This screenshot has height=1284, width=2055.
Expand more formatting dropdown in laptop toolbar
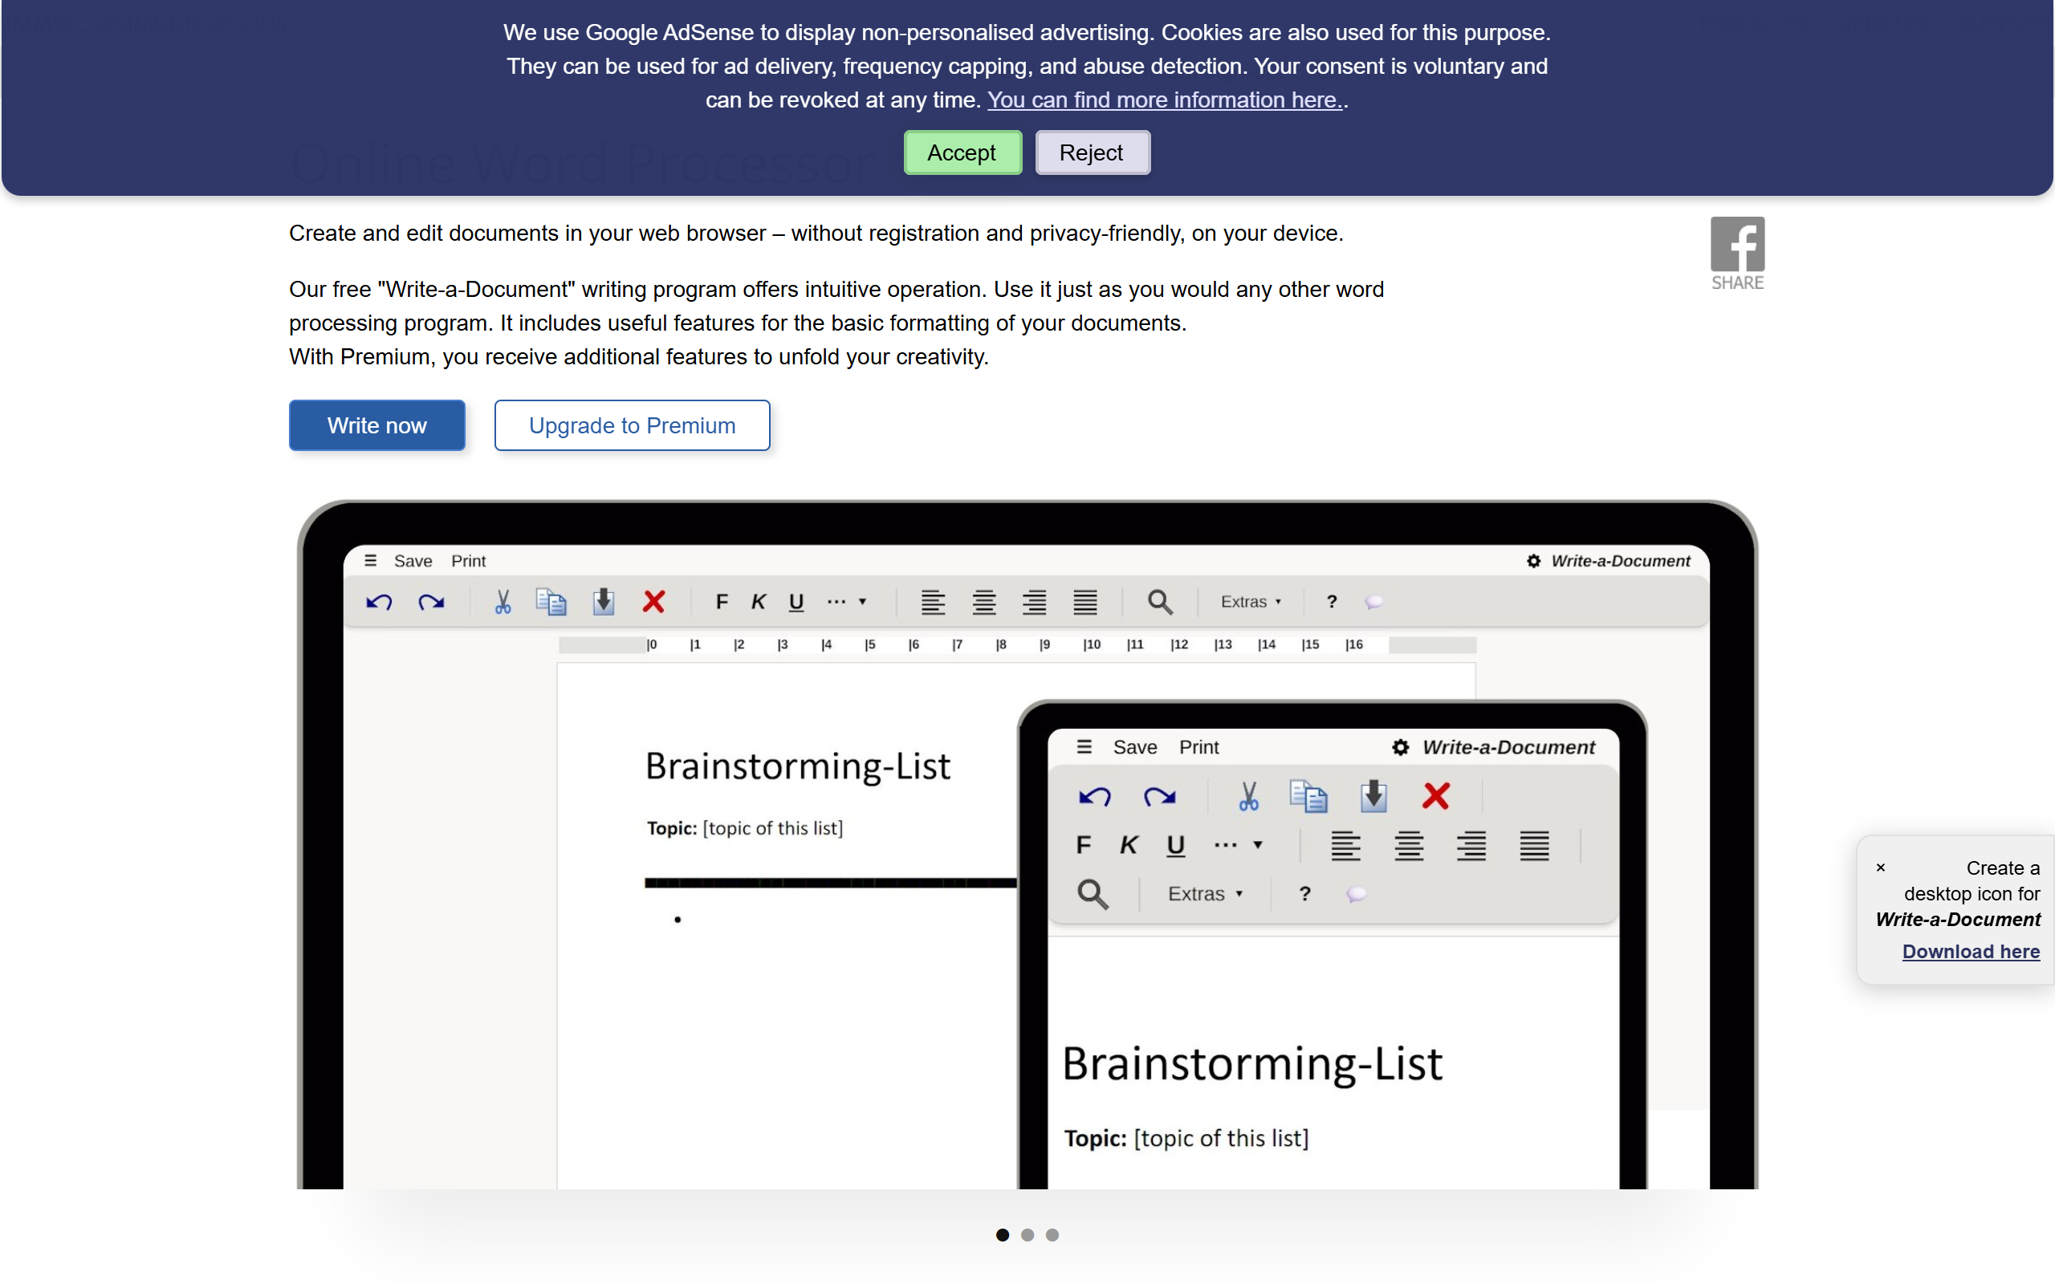coord(847,602)
